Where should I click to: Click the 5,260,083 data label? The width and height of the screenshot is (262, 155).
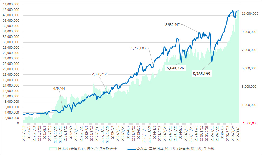pos(139,48)
